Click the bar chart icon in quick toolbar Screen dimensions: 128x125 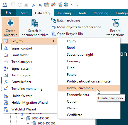(60, 5)
